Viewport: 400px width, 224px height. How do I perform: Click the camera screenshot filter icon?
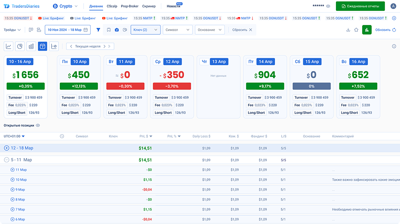coord(116,30)
